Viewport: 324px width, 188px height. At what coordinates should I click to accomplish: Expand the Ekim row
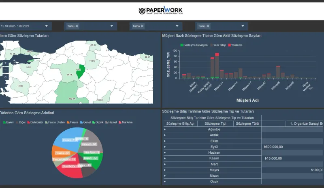(165, 141)
